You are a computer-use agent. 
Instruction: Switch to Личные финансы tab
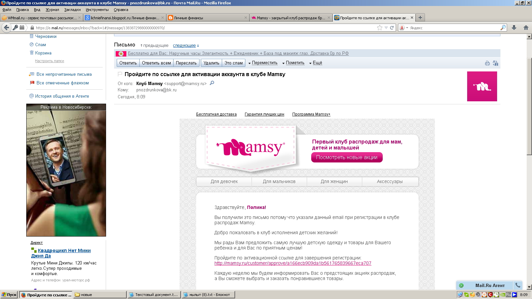[208, 18]
